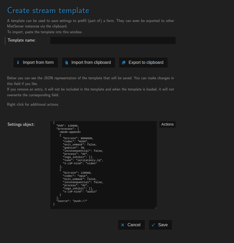This screenshot has height=243, width=234.
Task: Click the "DVR": 120000 line in JSON
Action: click(68, 126)
